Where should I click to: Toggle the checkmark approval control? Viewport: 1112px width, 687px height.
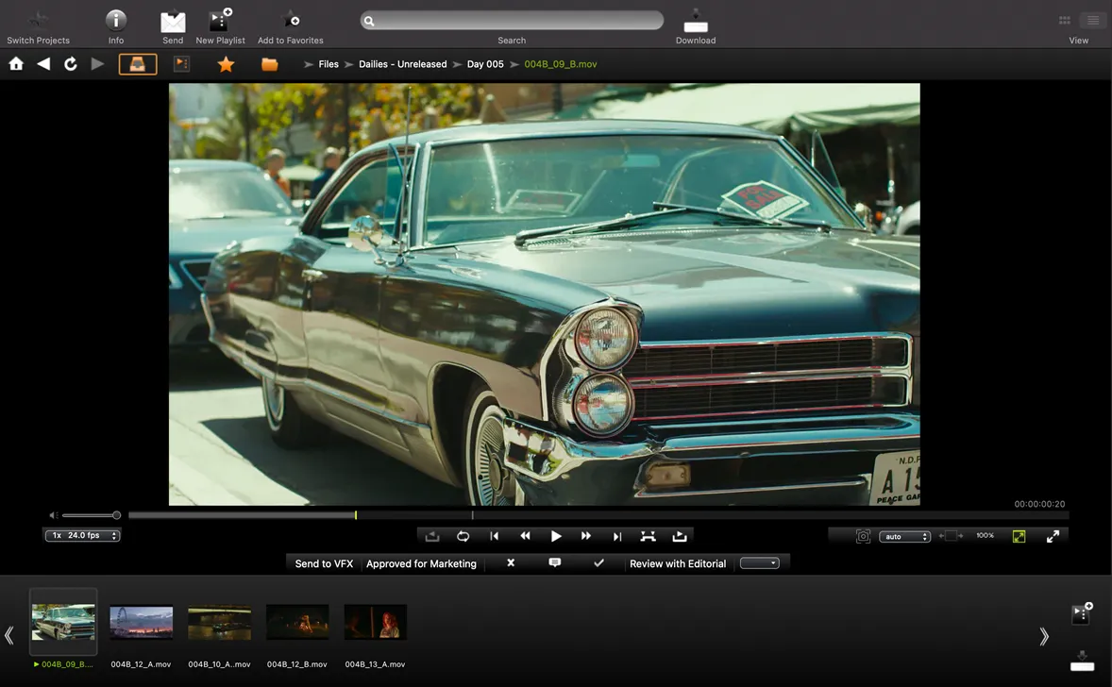tap(598, 562)
